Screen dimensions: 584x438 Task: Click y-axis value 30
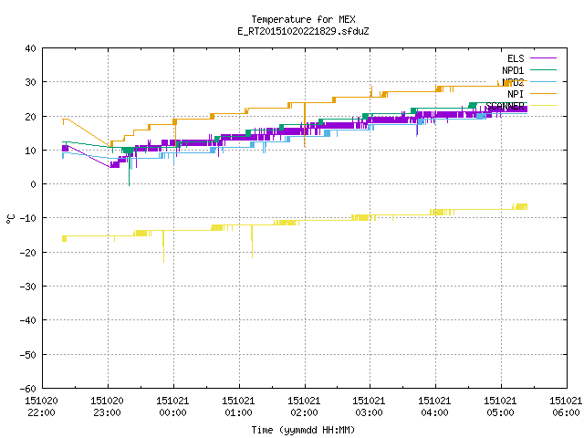click(30, 82)
